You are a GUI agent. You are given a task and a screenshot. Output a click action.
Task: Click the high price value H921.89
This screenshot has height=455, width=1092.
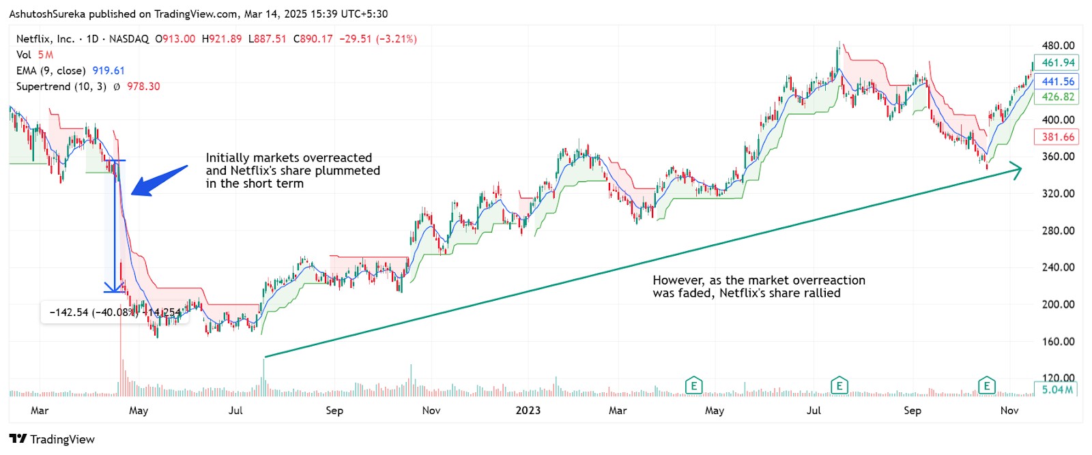point(222,39)
